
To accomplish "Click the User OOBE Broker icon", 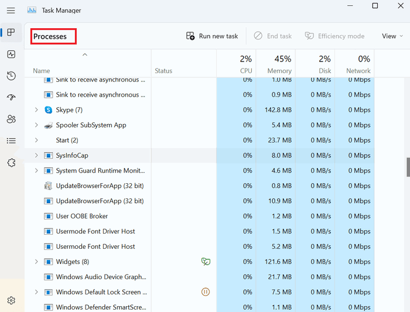I will click(49, 216).
